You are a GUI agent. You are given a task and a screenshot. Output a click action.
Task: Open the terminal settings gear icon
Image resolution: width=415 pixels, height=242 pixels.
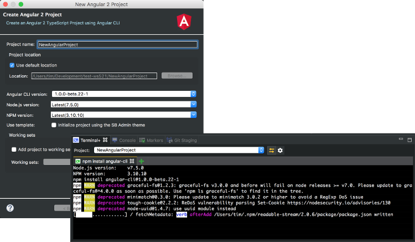point(280,151)
